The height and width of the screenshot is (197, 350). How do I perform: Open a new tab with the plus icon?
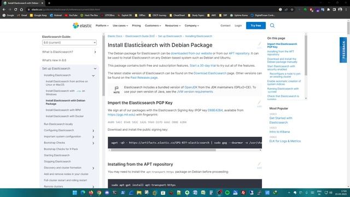tap(49, 3)
